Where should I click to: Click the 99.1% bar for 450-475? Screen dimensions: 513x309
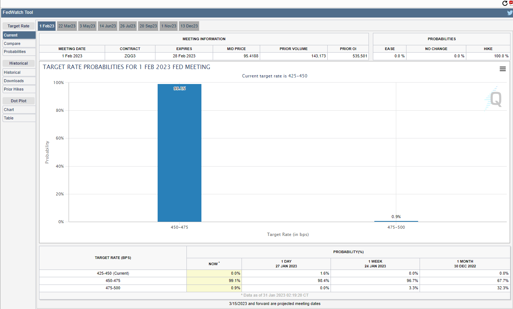click(180, 153)
